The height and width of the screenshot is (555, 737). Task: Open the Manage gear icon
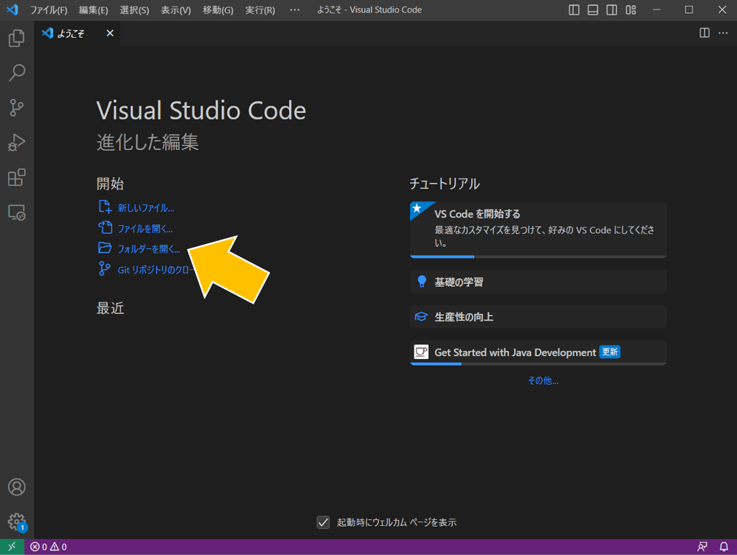click(x=17, y=521)
